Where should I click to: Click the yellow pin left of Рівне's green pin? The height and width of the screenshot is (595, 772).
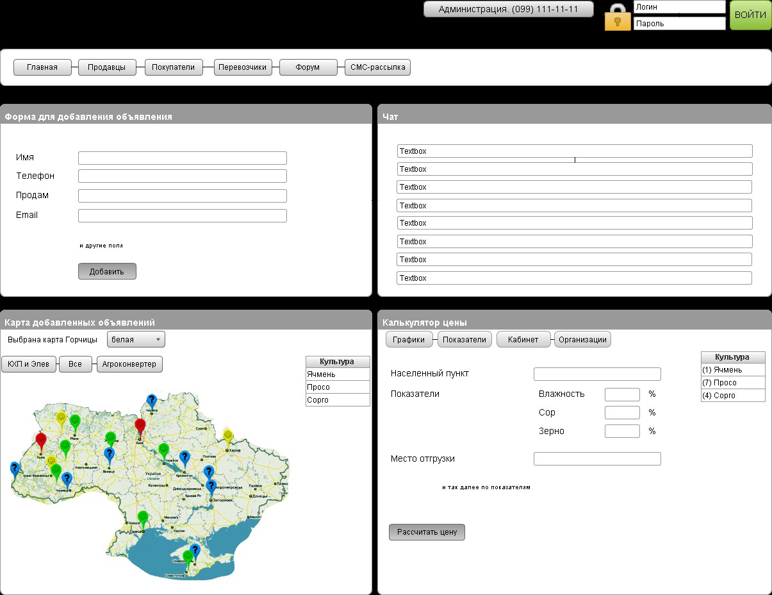(60, 421)
